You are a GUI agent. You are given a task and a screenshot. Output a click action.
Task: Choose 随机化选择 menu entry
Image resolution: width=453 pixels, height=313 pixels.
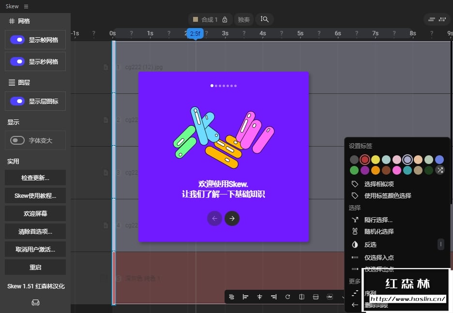point(379,231)
